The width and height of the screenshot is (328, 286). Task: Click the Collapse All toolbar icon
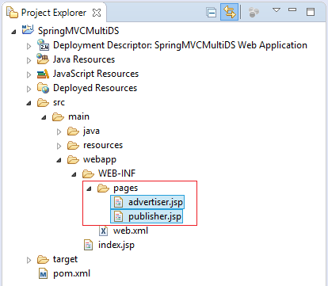coord(212,12)
